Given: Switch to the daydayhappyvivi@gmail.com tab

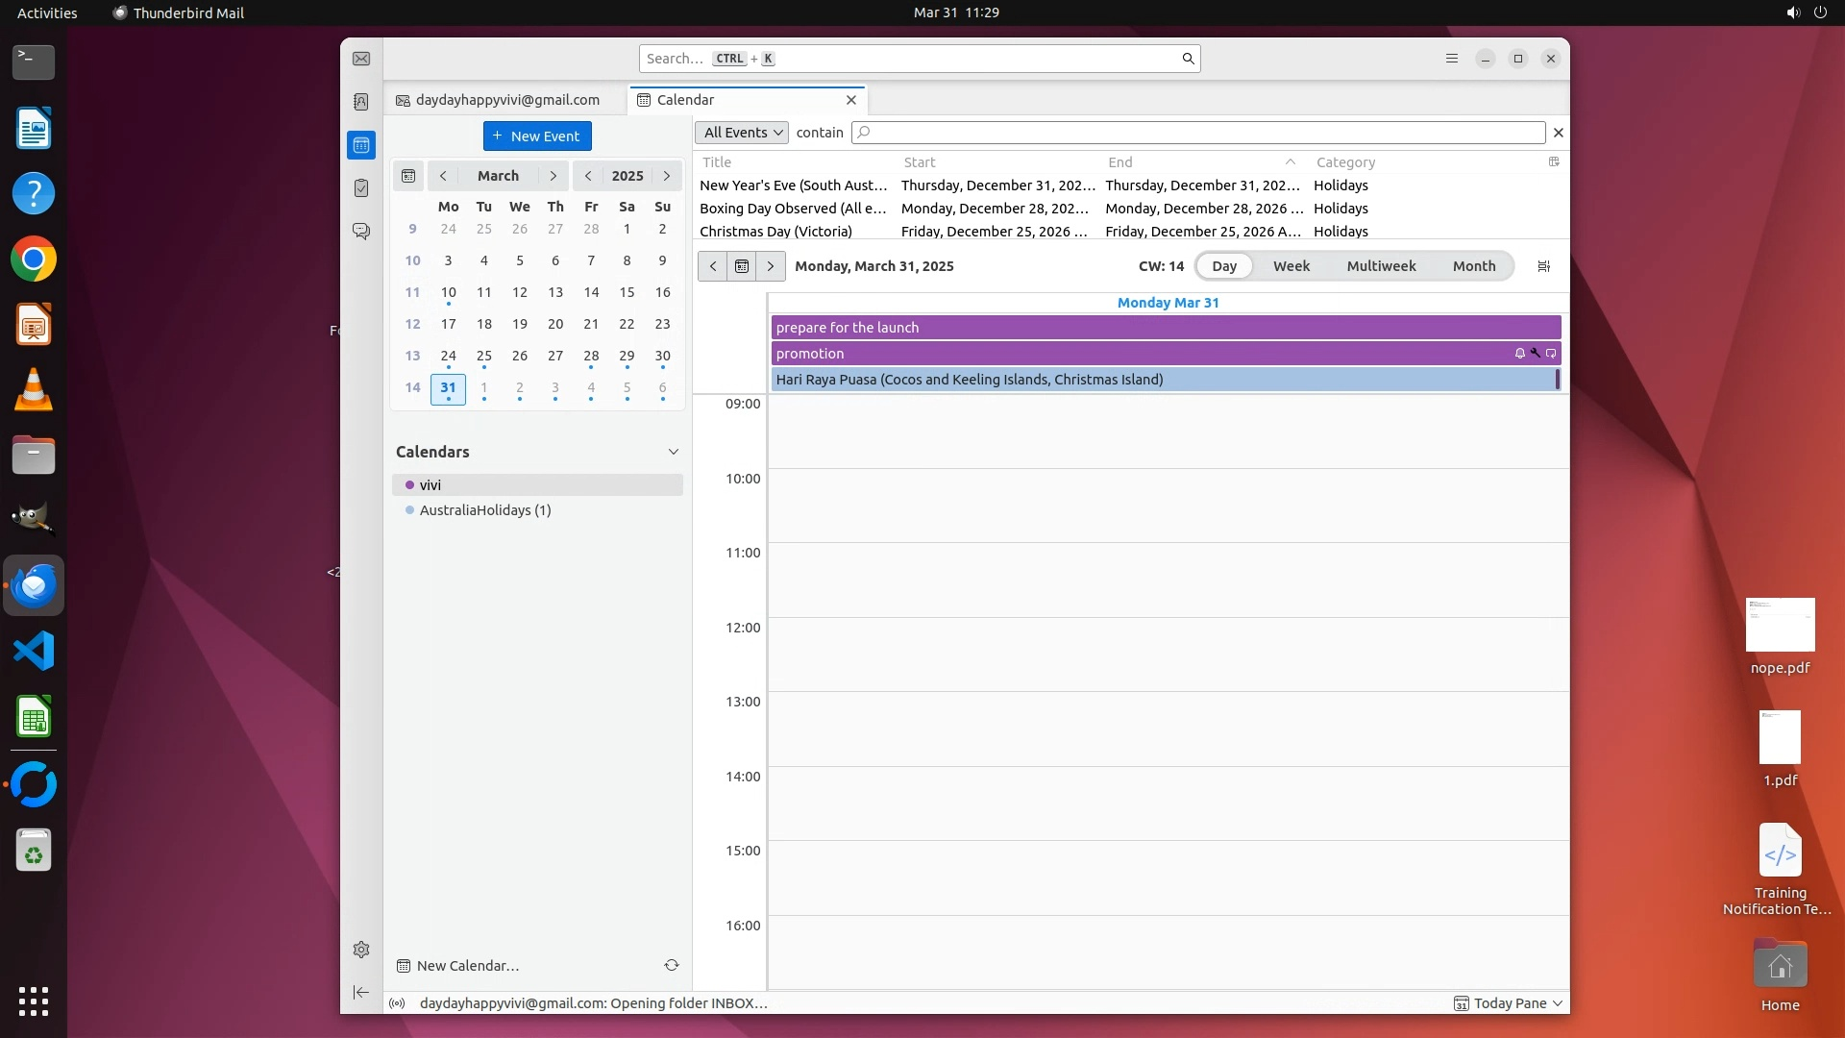Looking at the screenshot, I should click(506, 100).
